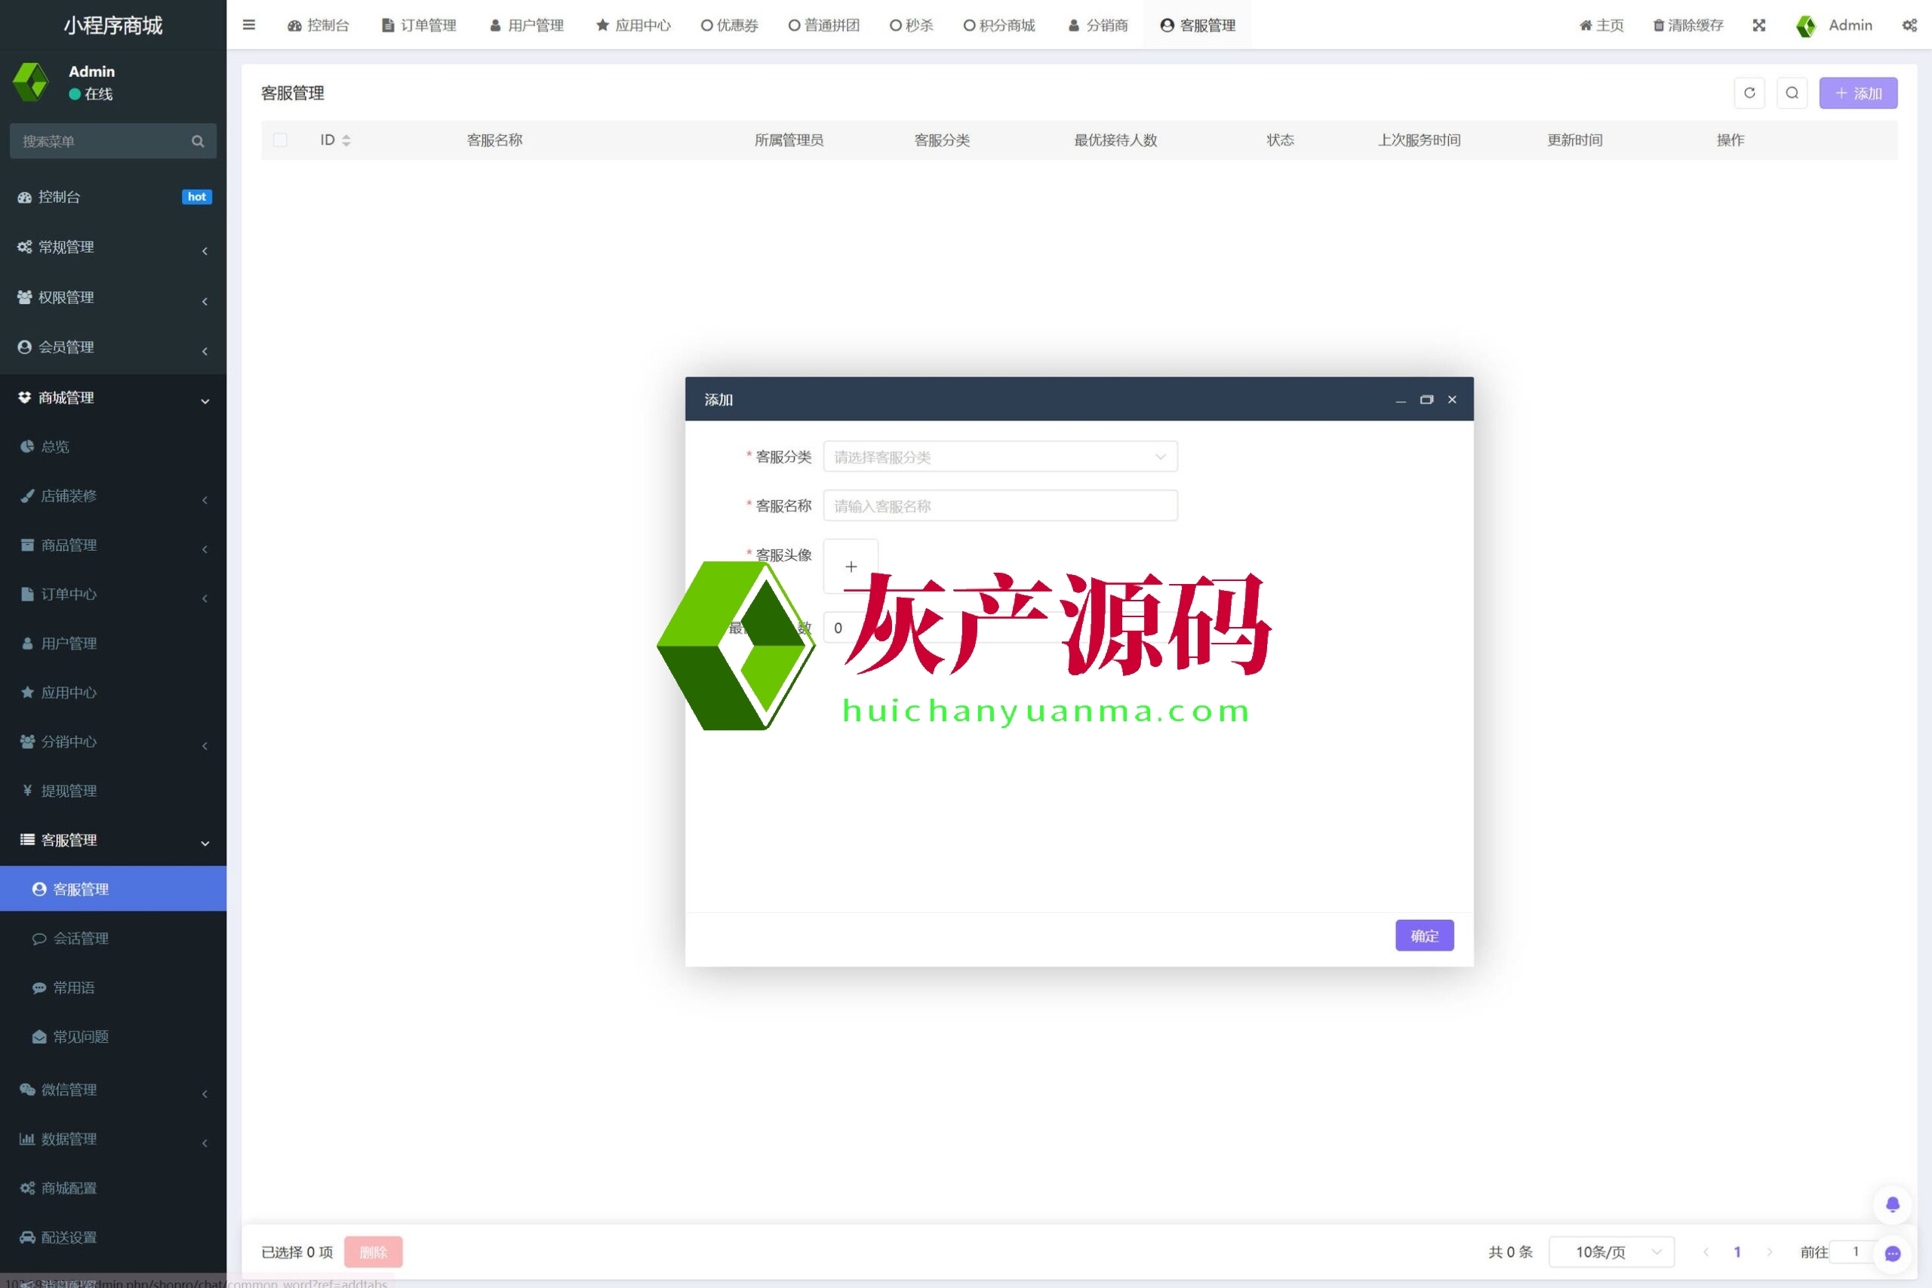Click the 确定 button in the dialog
Screen dimensions: 1932x1288
pyautogui.click(x=1423, y=935)
